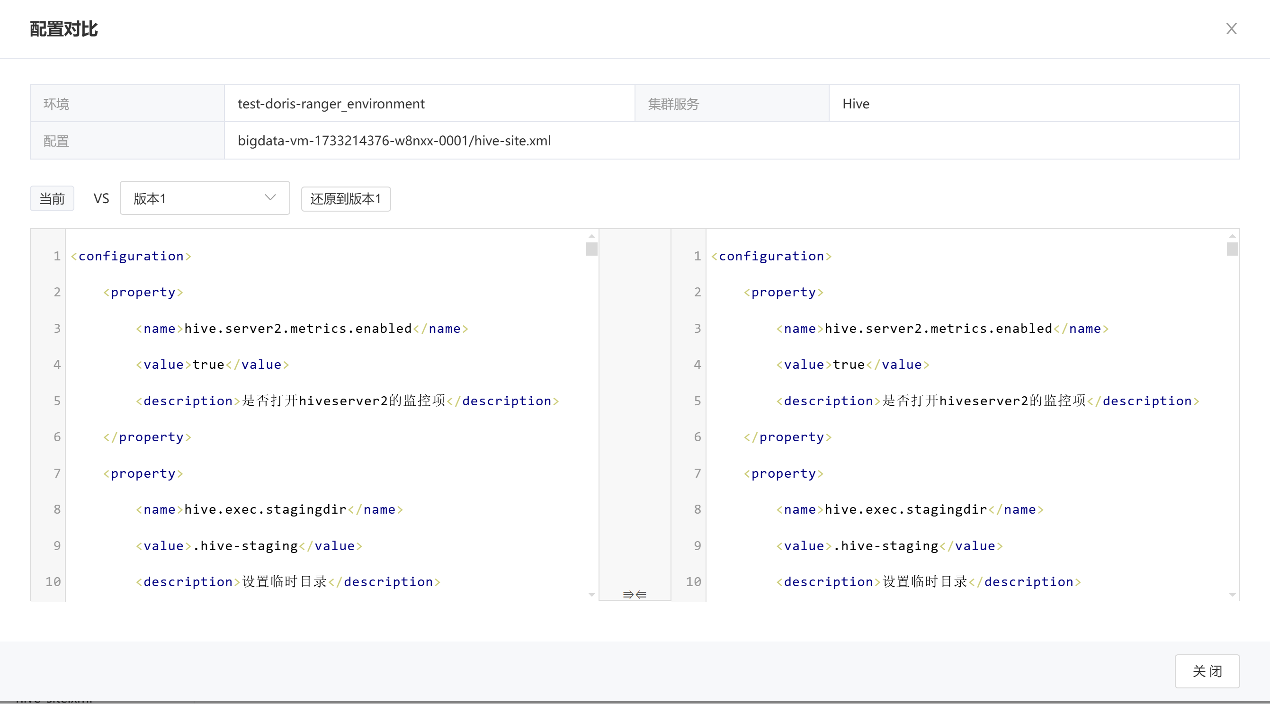This screenshot has height=704, width=1270.
Task: Select the 当前 tag button
Action: click(52, 199)
